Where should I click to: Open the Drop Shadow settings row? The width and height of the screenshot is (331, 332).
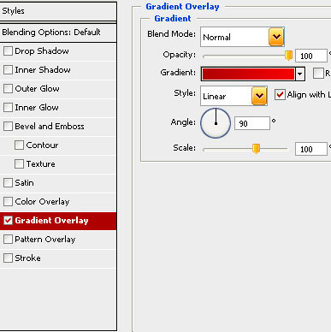tap(58, 51)
